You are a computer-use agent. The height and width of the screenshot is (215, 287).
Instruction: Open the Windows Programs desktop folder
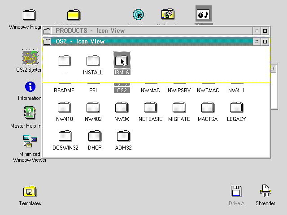[29, 15]
